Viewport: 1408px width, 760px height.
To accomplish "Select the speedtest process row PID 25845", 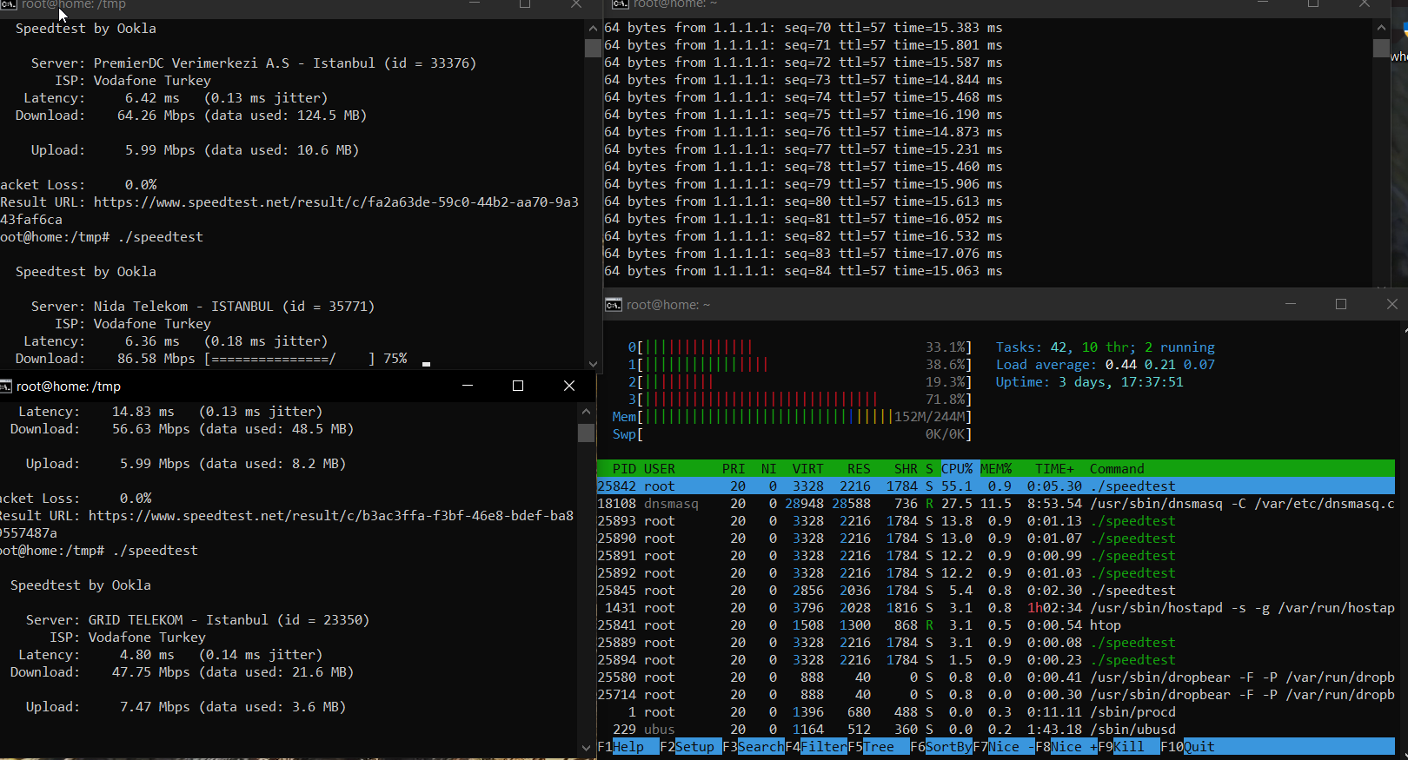I will click(996, 591).
